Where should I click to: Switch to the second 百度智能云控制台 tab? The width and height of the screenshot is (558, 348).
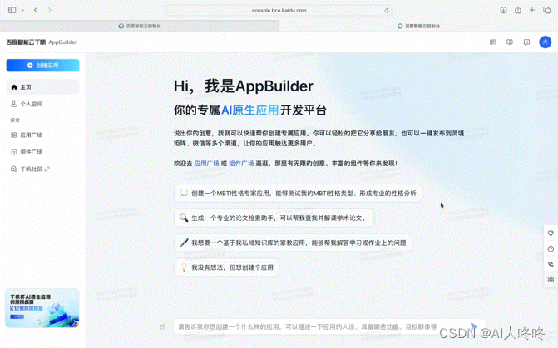pos(418,26)
